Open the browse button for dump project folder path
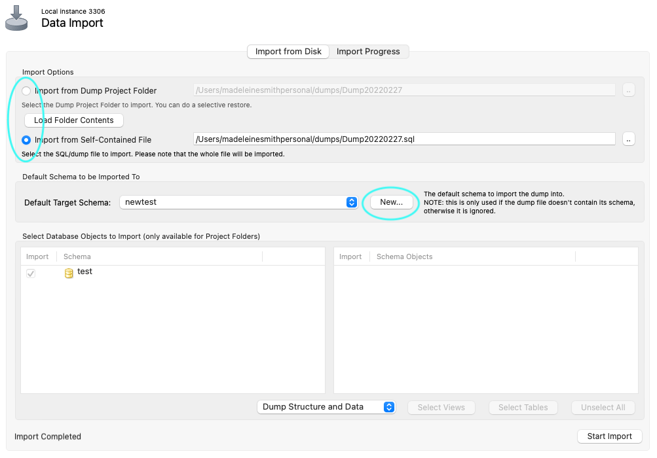 (x=628, y=90)
